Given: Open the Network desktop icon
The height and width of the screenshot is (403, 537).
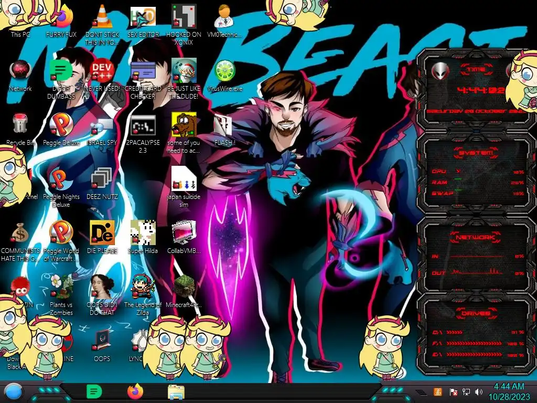Looking at the screenshot, I should (x=20, y=76).
